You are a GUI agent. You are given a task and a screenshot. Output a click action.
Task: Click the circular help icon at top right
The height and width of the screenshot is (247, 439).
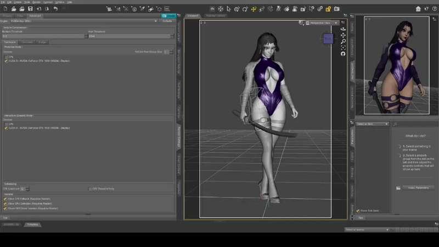(x=435, y=9)
